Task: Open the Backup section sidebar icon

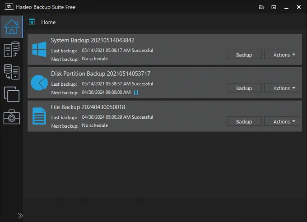Action: pos(12,49)
